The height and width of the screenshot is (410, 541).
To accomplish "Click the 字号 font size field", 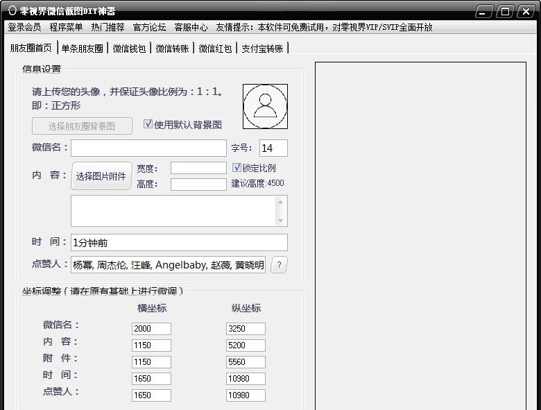I will 273,148.
